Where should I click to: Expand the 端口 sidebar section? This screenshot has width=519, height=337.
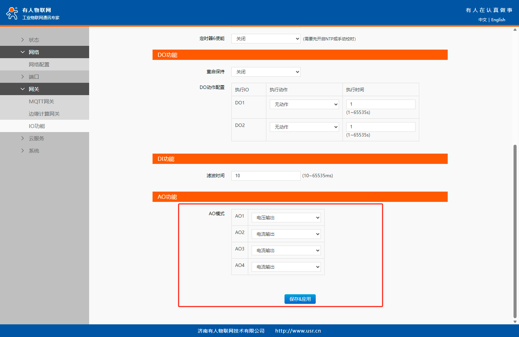tap(34, 77)
